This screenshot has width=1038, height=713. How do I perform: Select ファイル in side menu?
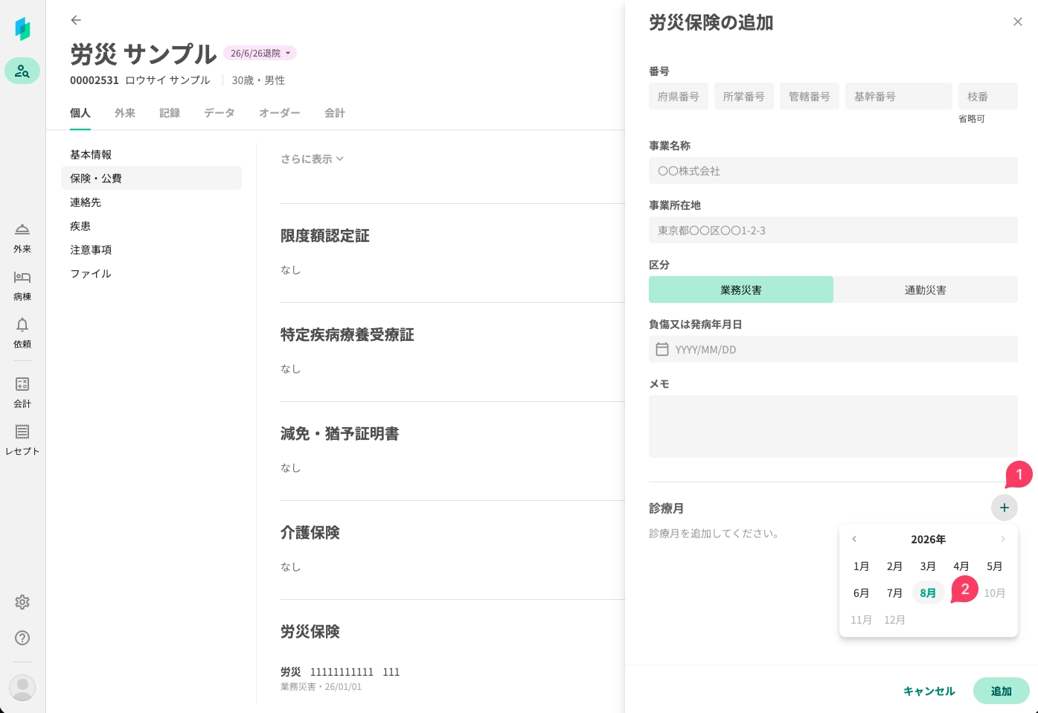pyautogui.click(x=151, y=273)
